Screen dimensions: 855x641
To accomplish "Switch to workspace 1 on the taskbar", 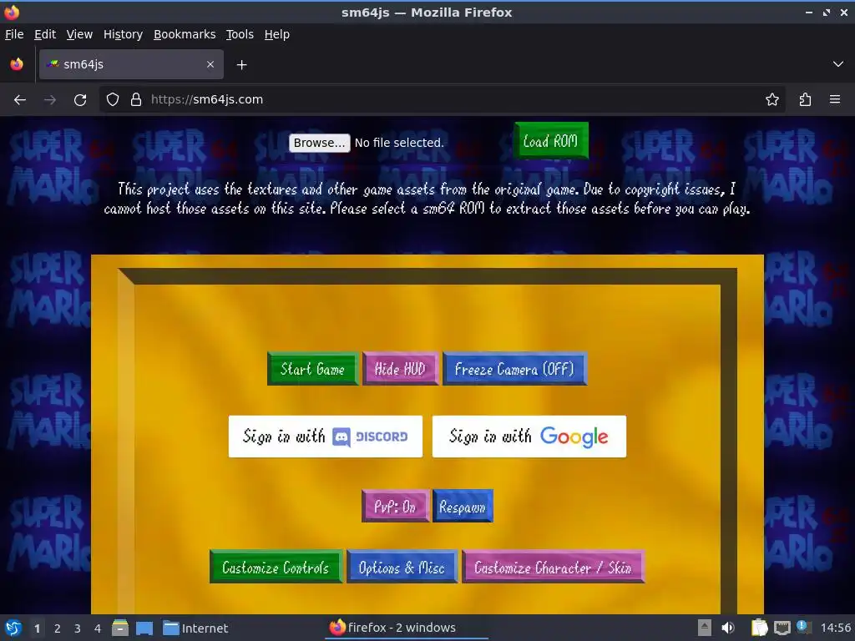I will point(37,628).
